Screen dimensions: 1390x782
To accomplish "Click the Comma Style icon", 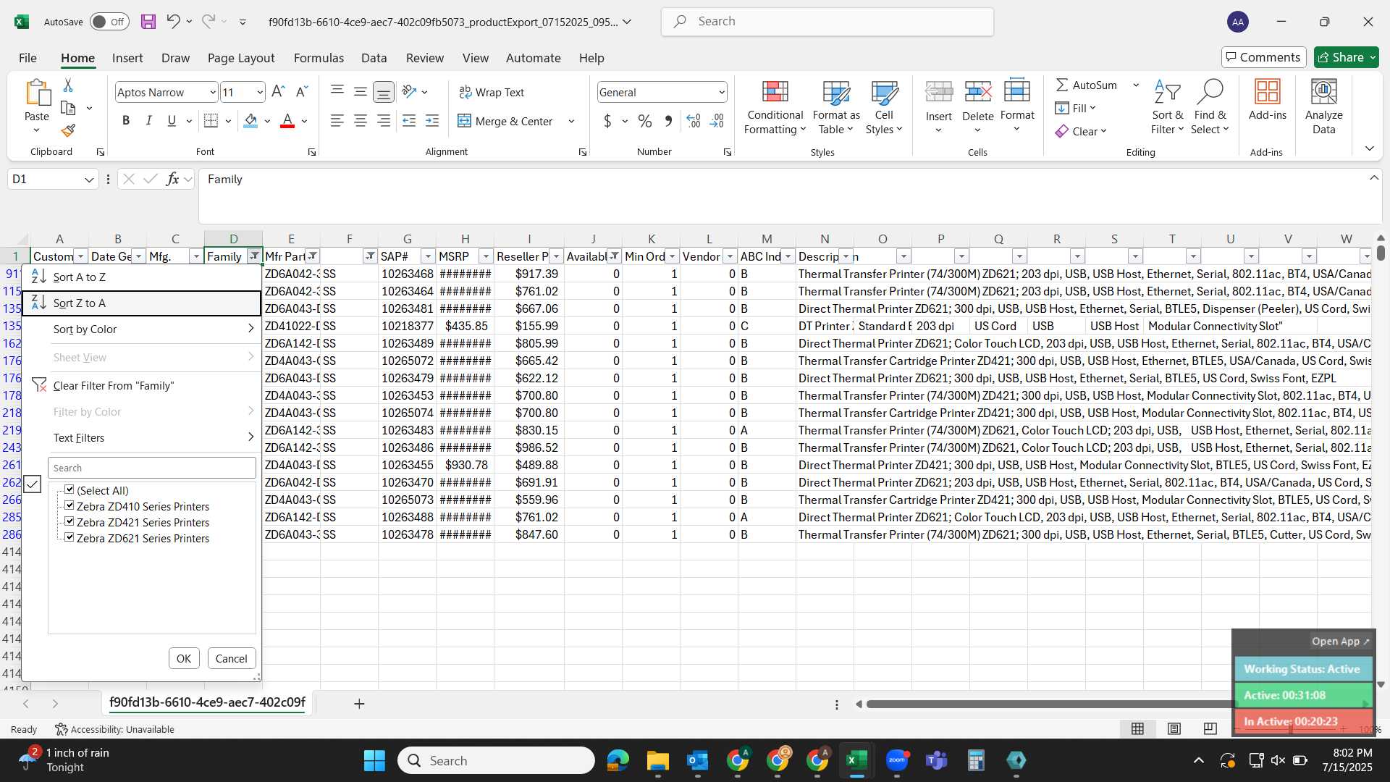I will point(668,121).
